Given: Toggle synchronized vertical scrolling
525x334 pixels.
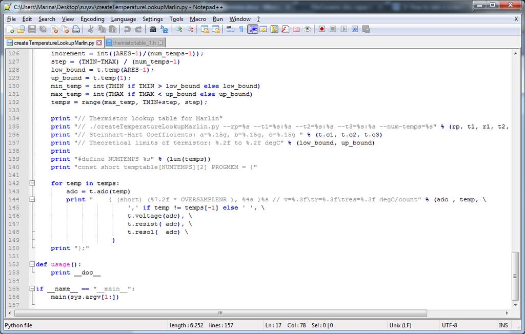Looking at the screenshot, I should [x=205, y=29].
